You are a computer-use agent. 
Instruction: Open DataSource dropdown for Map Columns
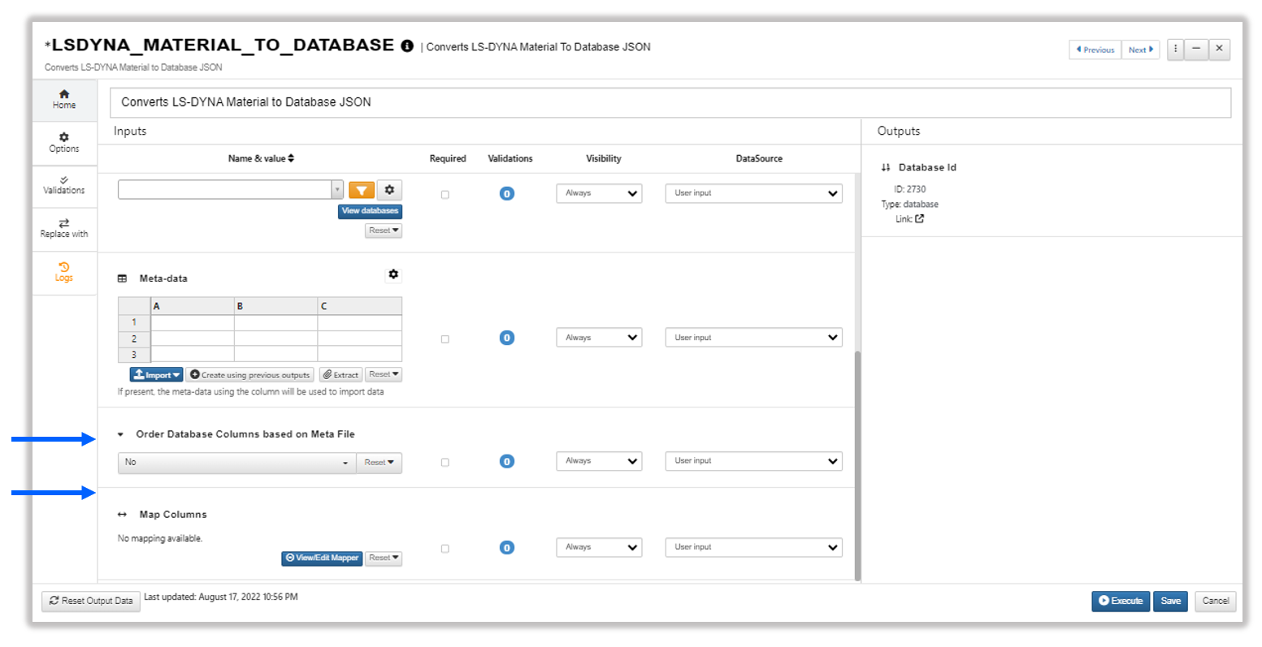pos(753,547)
